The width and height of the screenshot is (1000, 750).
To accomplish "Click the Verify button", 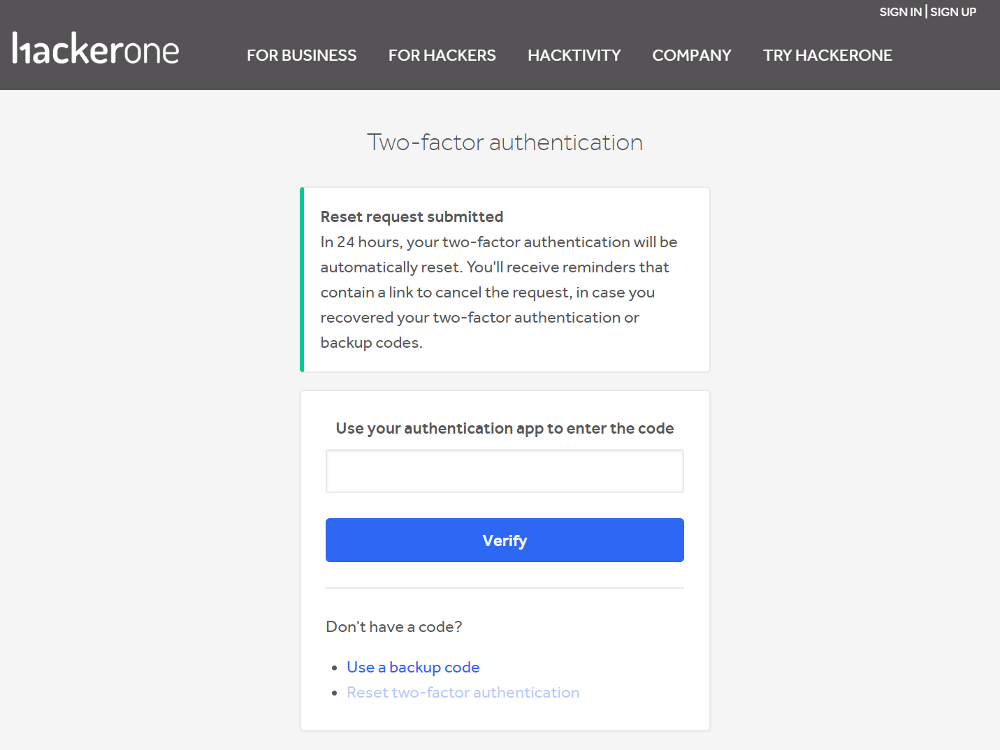I will (x=505, y=540).
